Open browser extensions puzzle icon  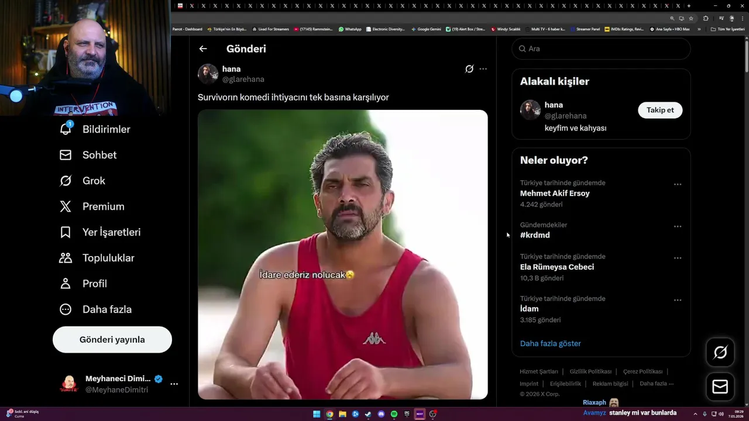pyautogui.click(x=706, y=19)
